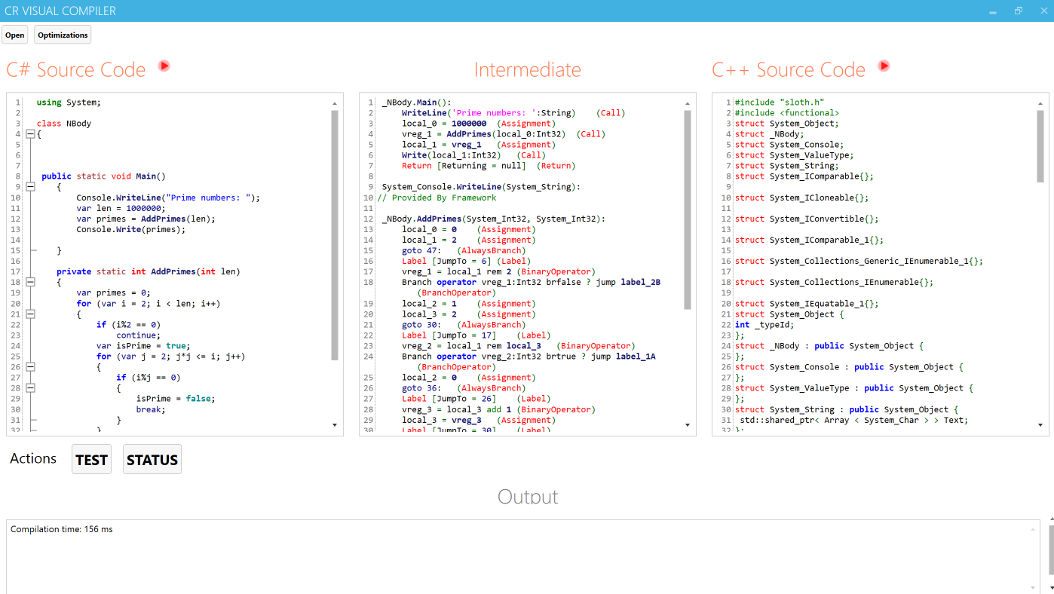The height and width of the screenshot is (594, 1054).
Task: Click the "var len = 1000000;" line
Action: click(x=121, y=208)
